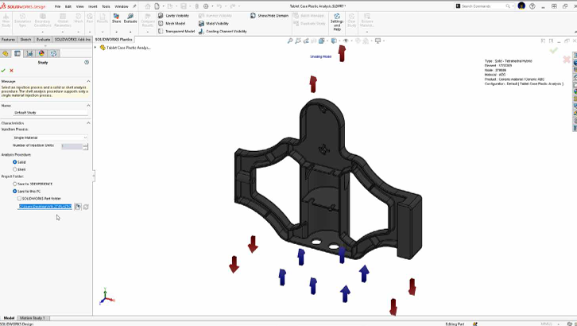Screen dimensions: 577x326
Task: Switch to the Evaluate tab
Action: pos(43,40)
